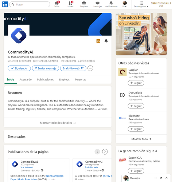
Task: Switch to the Personas tab
Action: (x=81, y=80)
